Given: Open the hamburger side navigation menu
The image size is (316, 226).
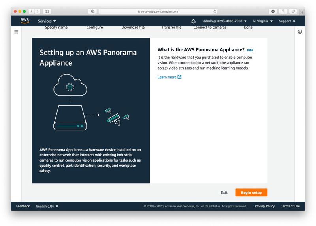Looking at the screenshot, I should [16, 32].
